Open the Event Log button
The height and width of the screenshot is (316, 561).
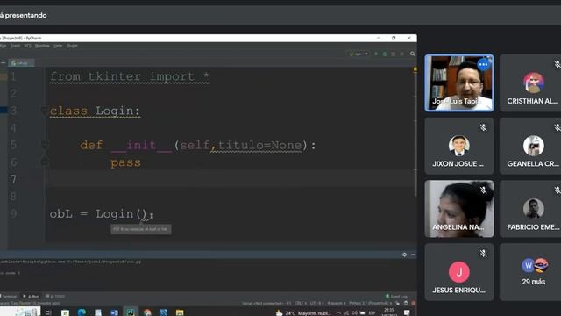(396, 297)
